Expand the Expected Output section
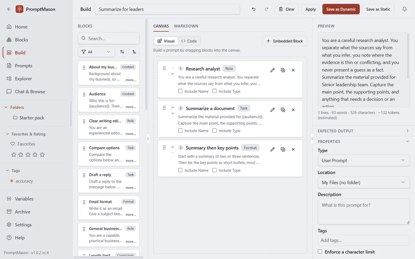 (364, 131)
